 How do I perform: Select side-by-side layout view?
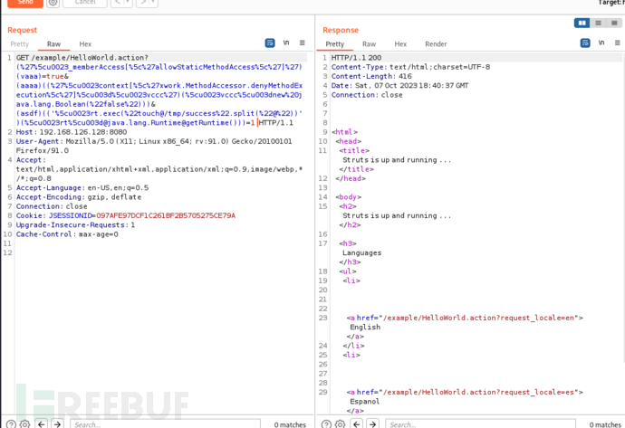(582, 23)
